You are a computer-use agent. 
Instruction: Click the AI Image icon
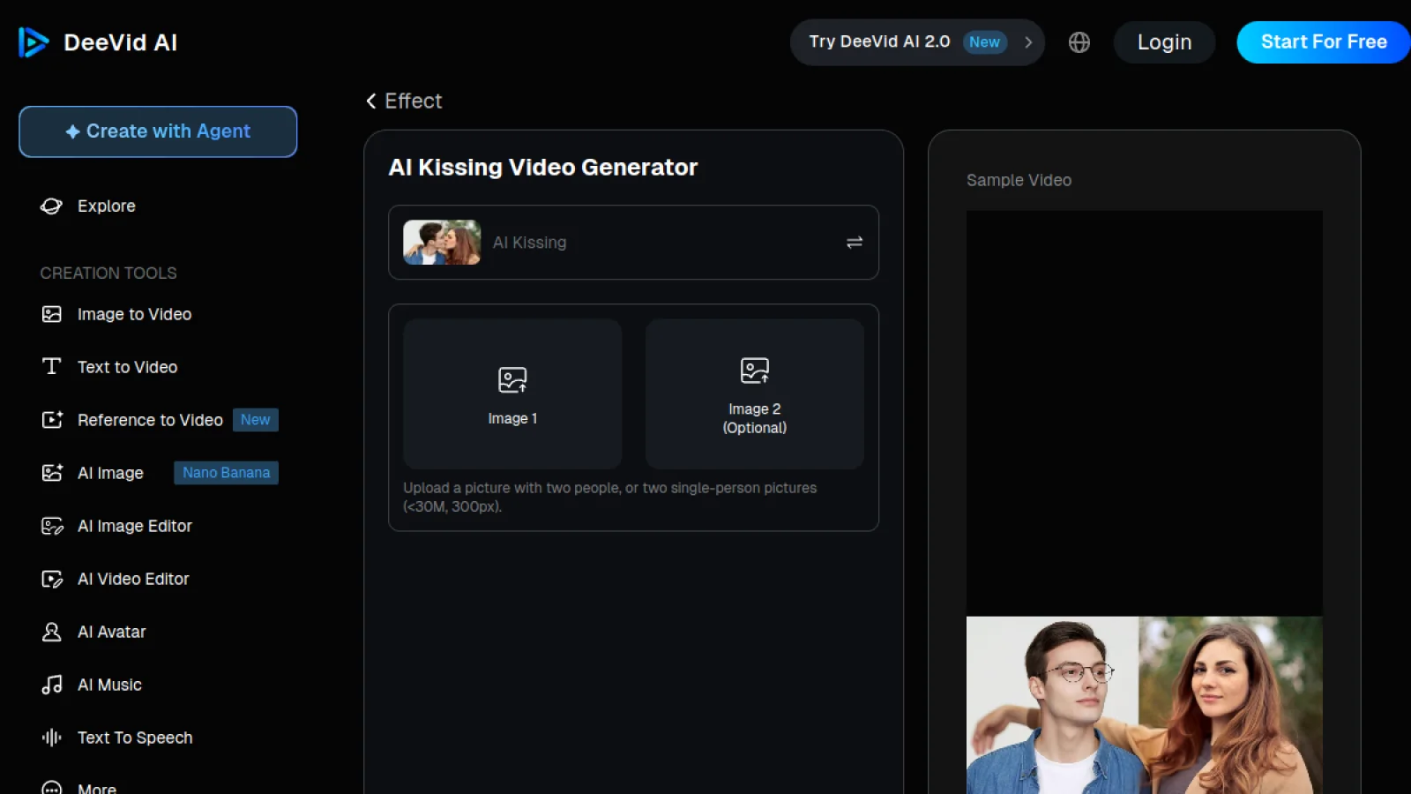[52, 473]
